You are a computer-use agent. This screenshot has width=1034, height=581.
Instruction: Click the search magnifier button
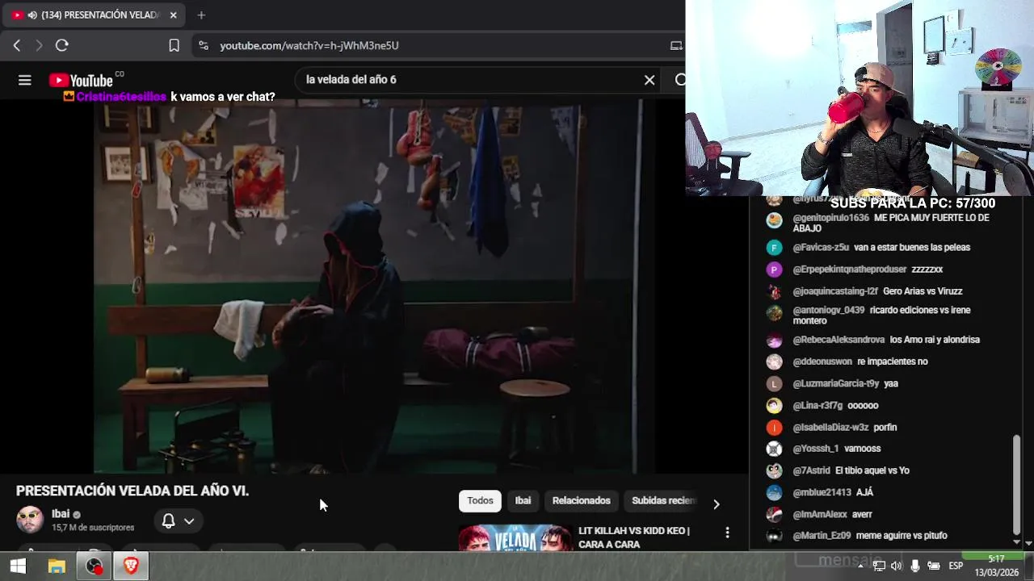680,80
